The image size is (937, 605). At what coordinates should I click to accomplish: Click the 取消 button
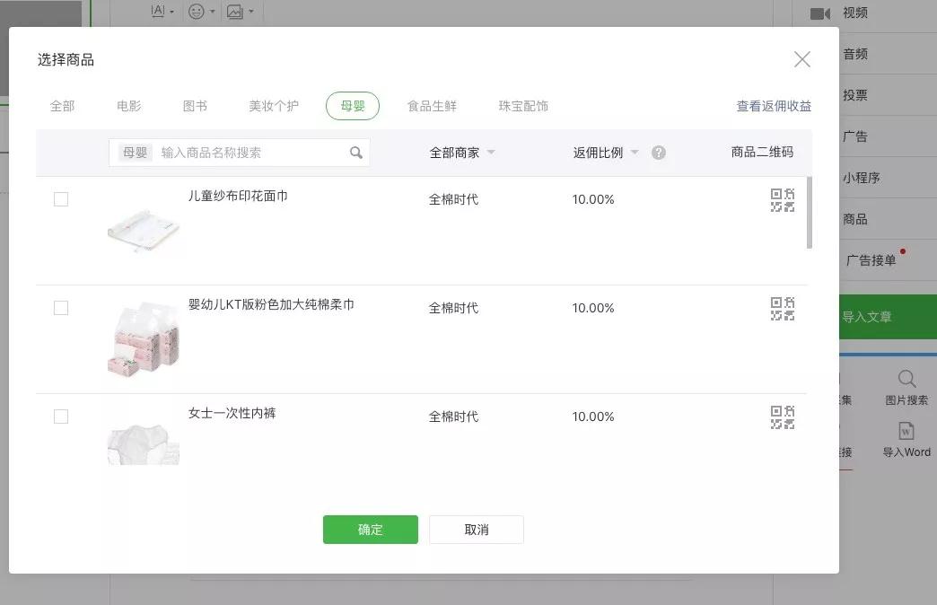coord(477,530)
